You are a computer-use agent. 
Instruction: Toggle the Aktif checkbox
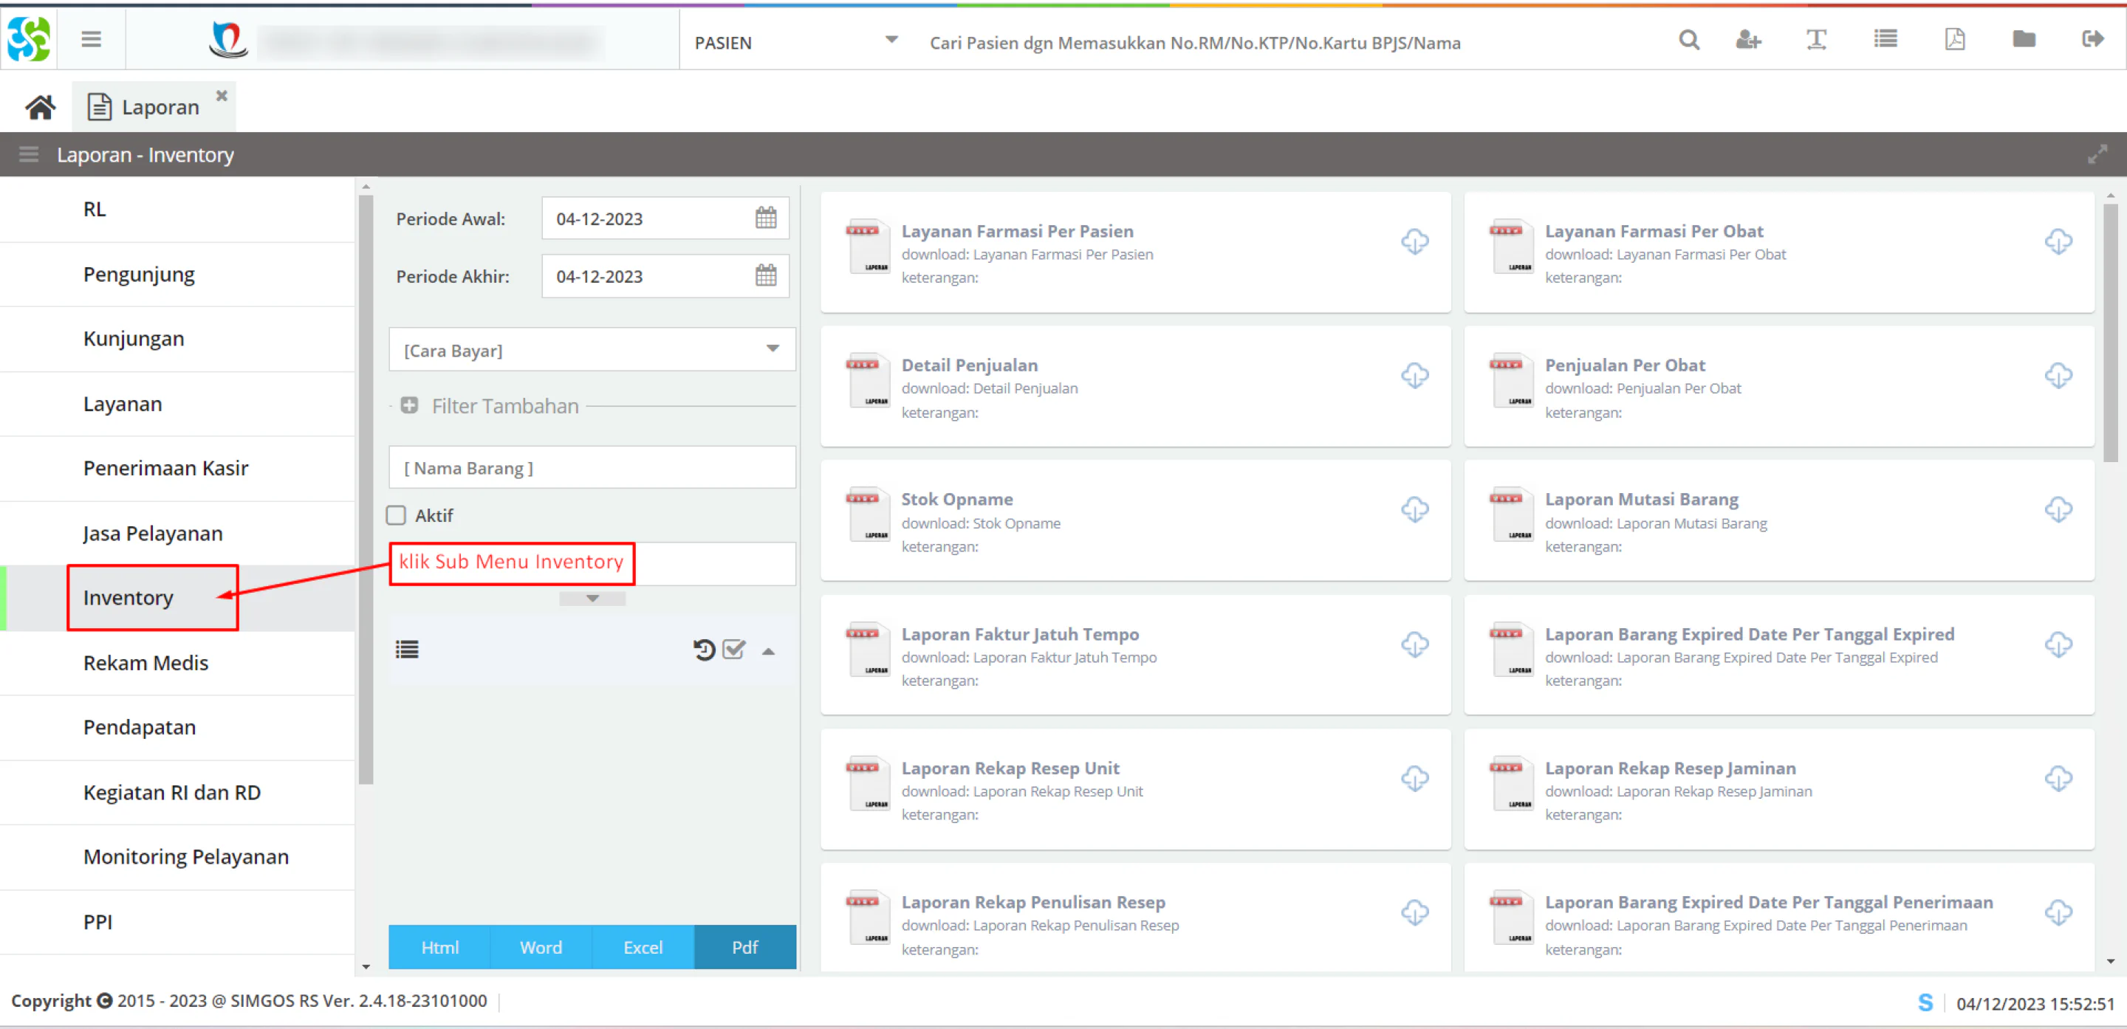(x=397, y=516)
